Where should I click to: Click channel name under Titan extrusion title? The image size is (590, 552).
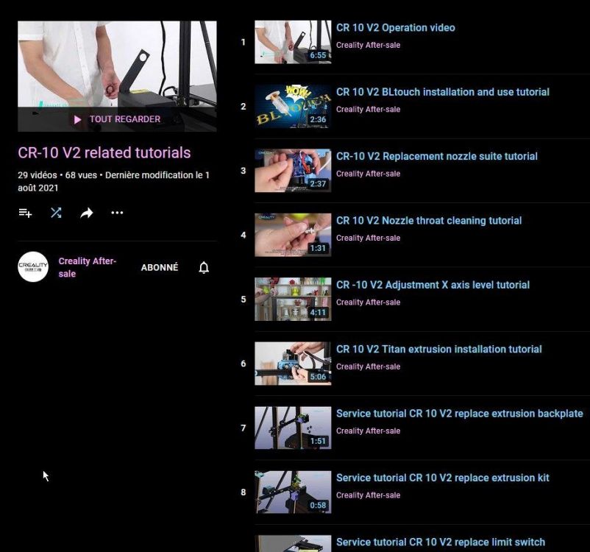coord(368,367)
